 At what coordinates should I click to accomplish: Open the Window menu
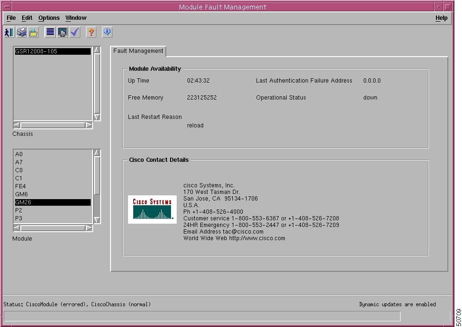point(76,18)
